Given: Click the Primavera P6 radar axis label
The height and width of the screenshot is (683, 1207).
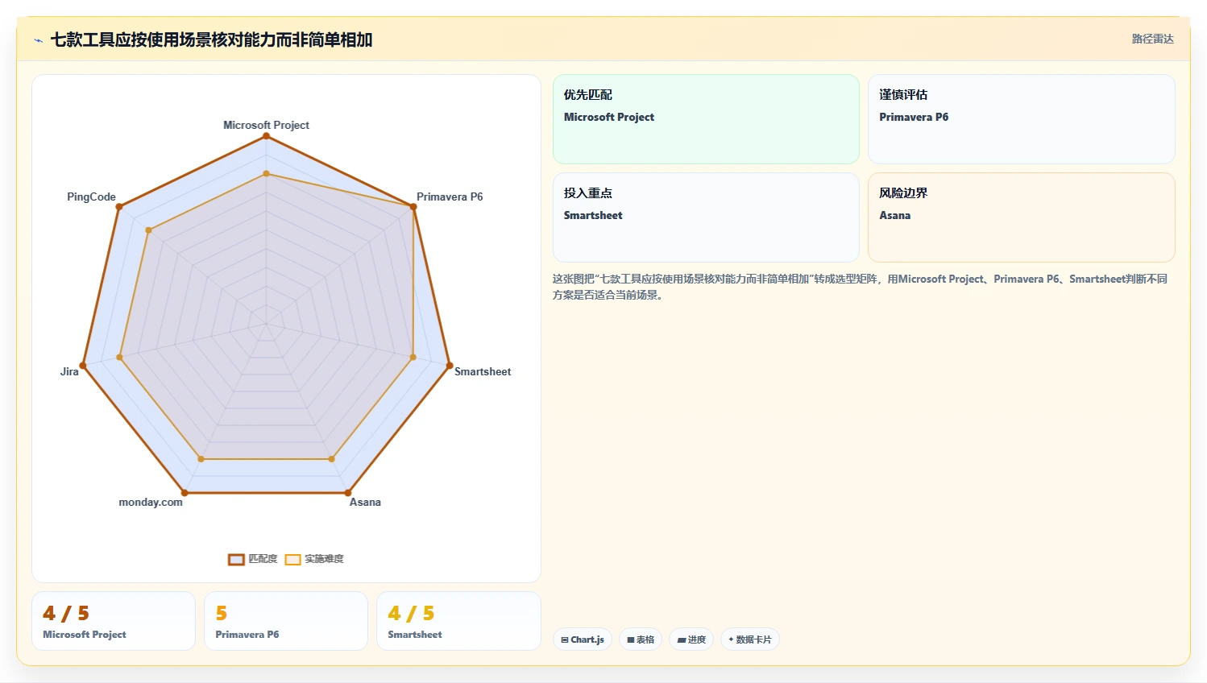Looking at the screenshot, I should [x=450, y=197].
